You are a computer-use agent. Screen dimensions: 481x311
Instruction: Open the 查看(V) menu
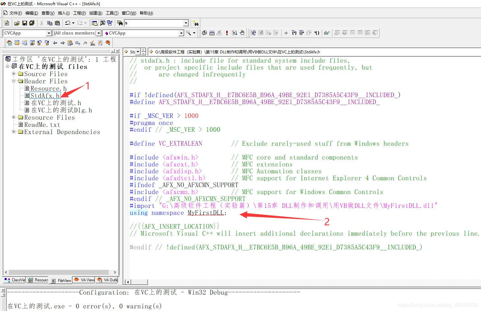pos(48,13)
